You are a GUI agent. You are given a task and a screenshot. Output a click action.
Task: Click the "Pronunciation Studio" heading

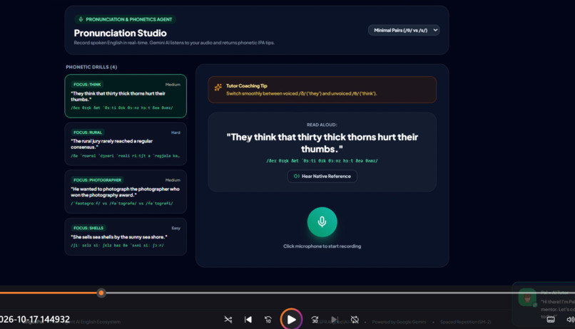pyautogui.click(x=121, y=33)
